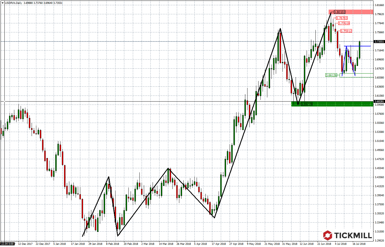Click the 2 Mar 2018 date label
This screenshot has height=247, width=385.
148,244
